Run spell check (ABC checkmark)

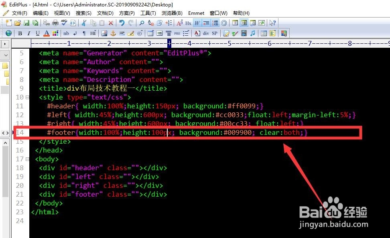point(64,23)
